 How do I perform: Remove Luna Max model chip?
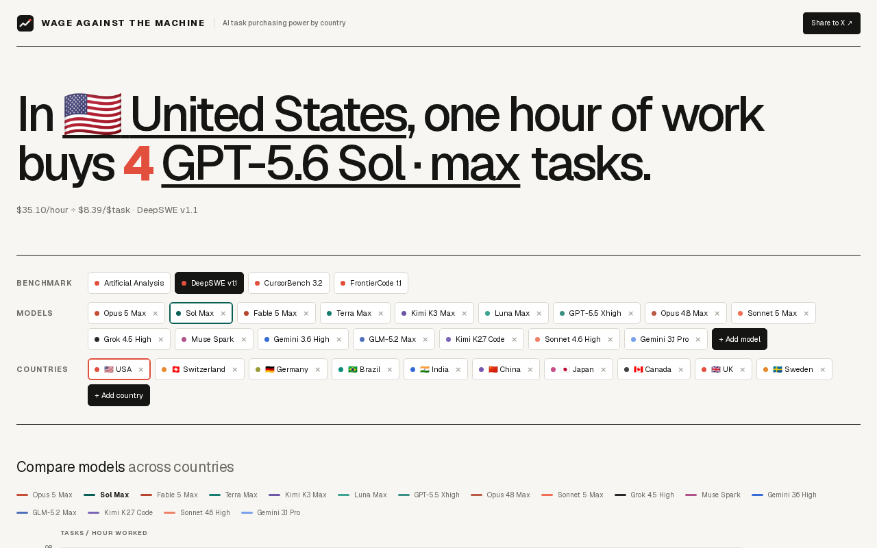pyautogui.click(x=539, y=313)
